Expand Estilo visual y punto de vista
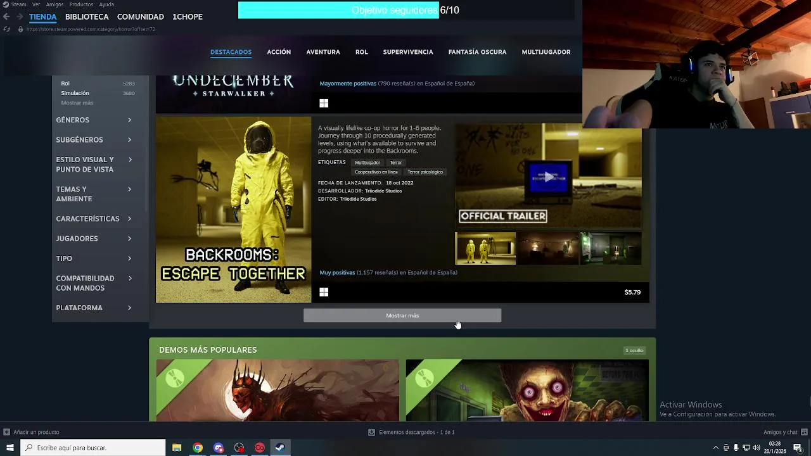This screenshot has width=811, height=456. click(x=94, y=164)
